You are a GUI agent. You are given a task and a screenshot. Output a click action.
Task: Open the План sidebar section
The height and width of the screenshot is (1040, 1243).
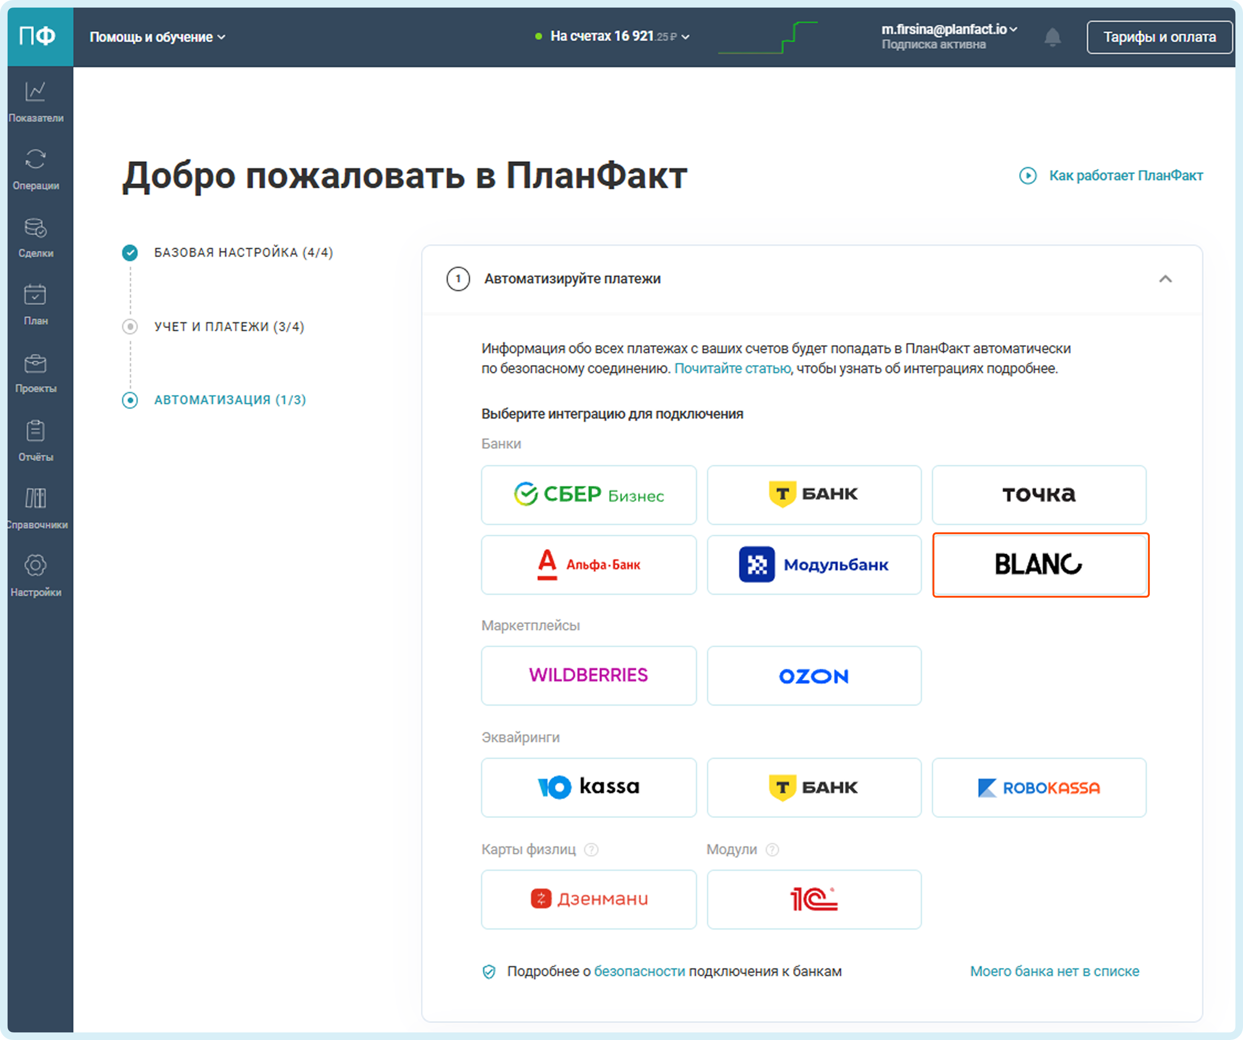(36, 305)
